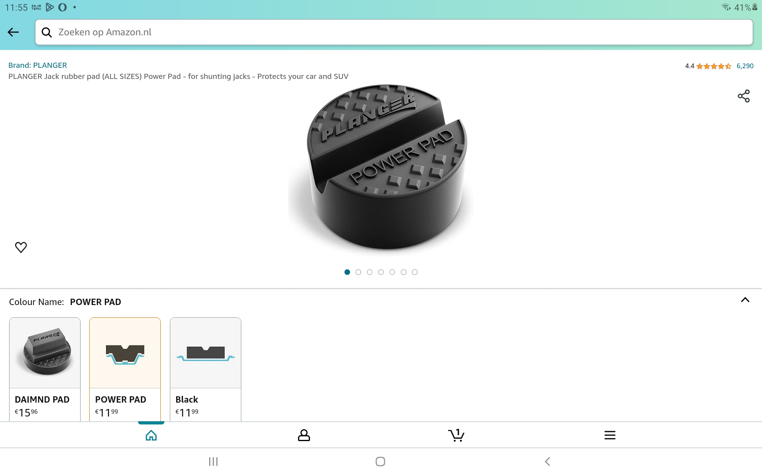Collapse the Colour Name section
This screenshot has width=762, height=476.
[x=745, y=300]
